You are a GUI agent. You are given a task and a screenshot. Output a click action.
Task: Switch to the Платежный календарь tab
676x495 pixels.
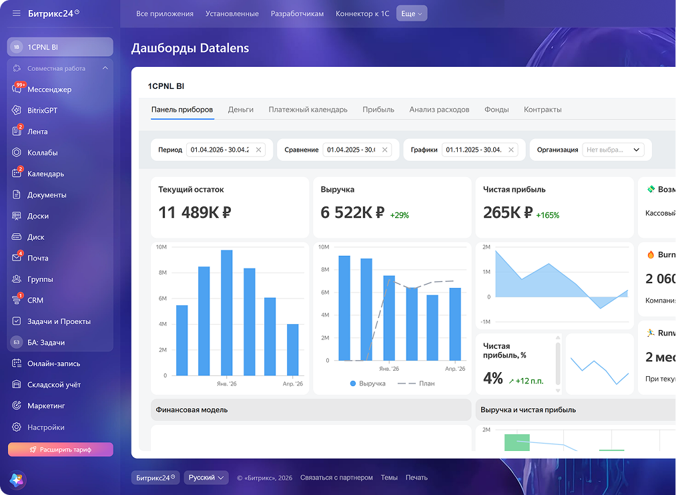[308, 110]
